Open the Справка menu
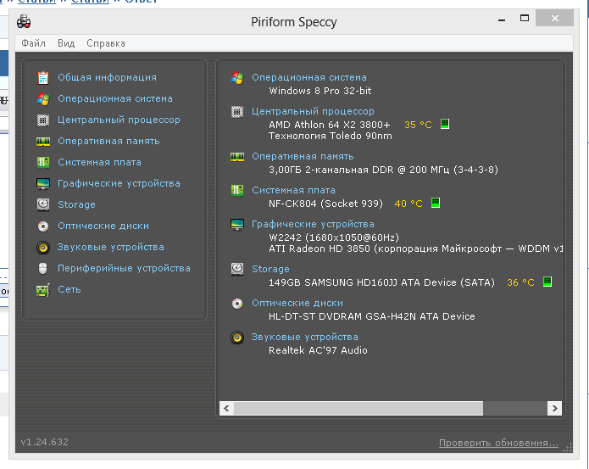Image resolution: width=589 pixels, height=469 pixels. (106, 43)
